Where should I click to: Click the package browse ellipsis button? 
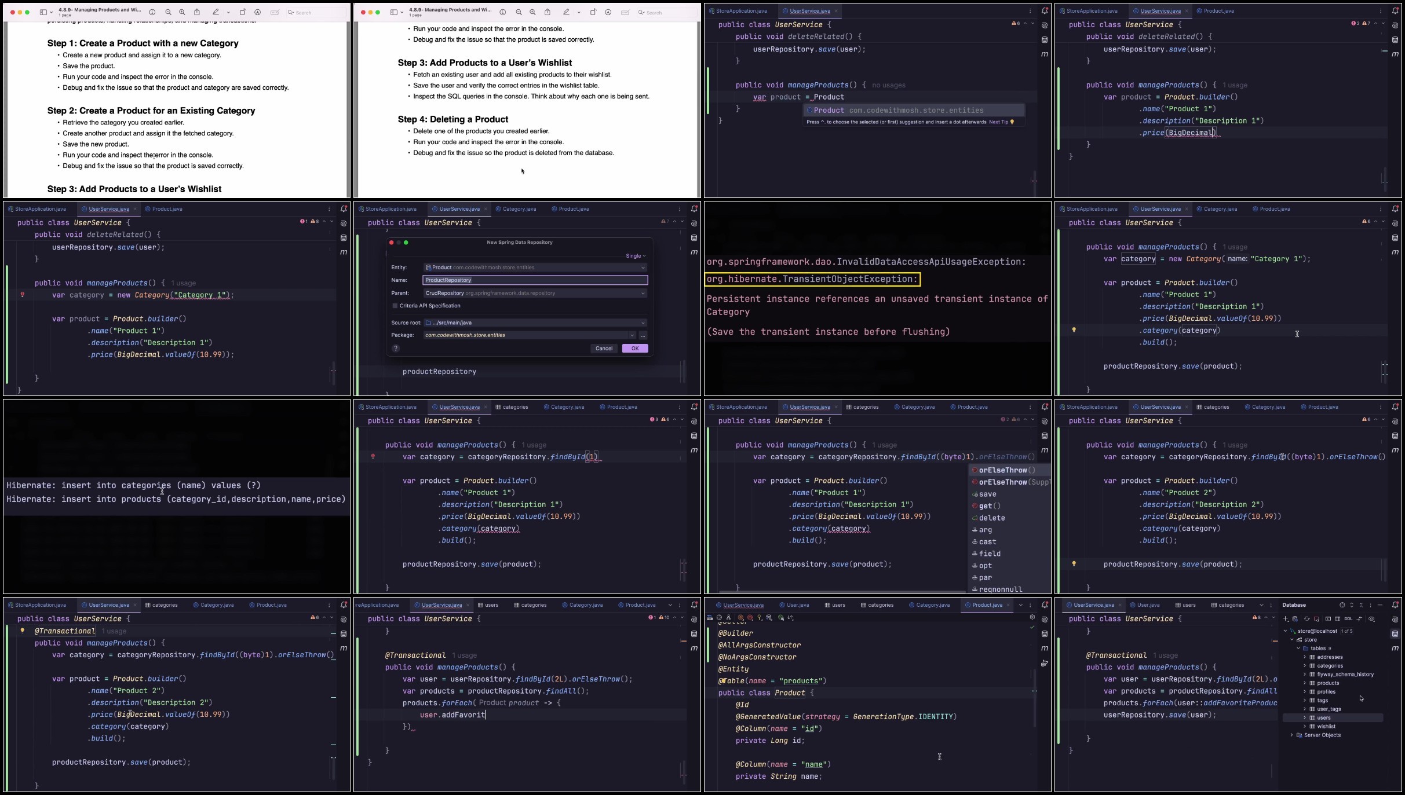pos(643,335)
